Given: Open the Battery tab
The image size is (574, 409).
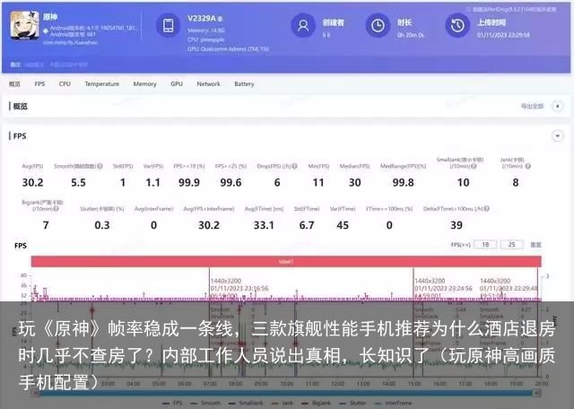Looking at the screenshot, I should (x=244, y=83).
